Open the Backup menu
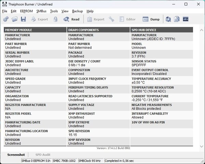 (x=78, y=11)
